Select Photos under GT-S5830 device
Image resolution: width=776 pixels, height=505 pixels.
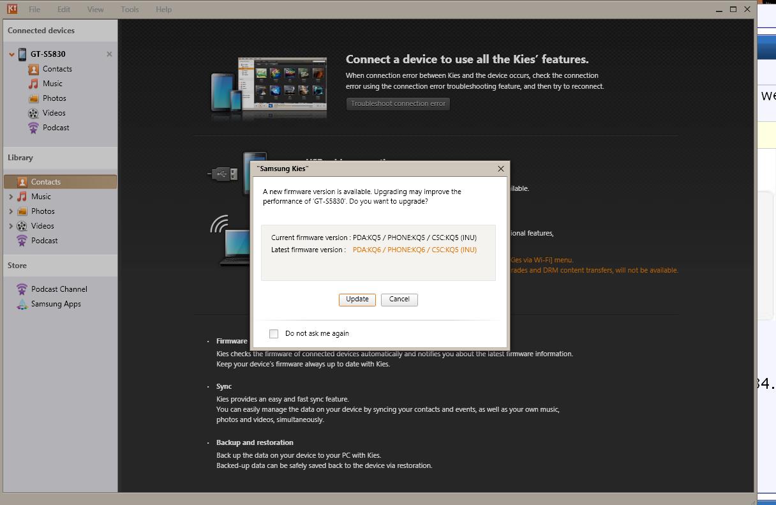(x=54, y=98)
